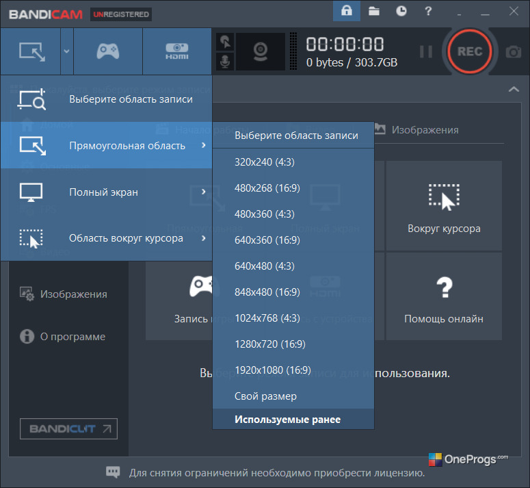Image resolution: width=530 pixels, height=488 pixels.
Task: Click the license purchase notice text
Action: pos(277,473)
